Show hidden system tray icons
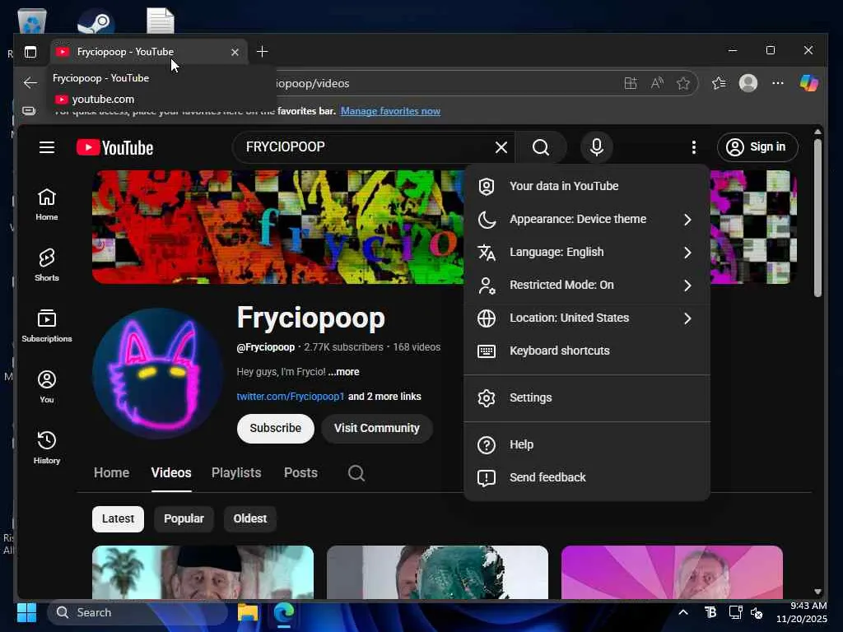 (683, 612)
